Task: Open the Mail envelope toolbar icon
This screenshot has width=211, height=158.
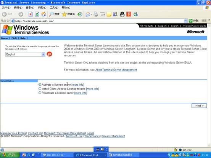Action: 88,14
